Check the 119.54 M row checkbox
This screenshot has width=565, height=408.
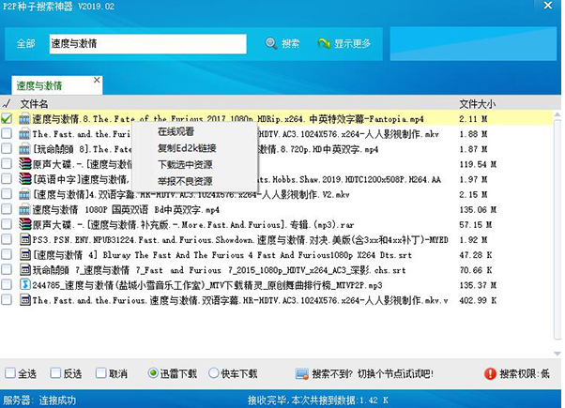tap(7, 164)
